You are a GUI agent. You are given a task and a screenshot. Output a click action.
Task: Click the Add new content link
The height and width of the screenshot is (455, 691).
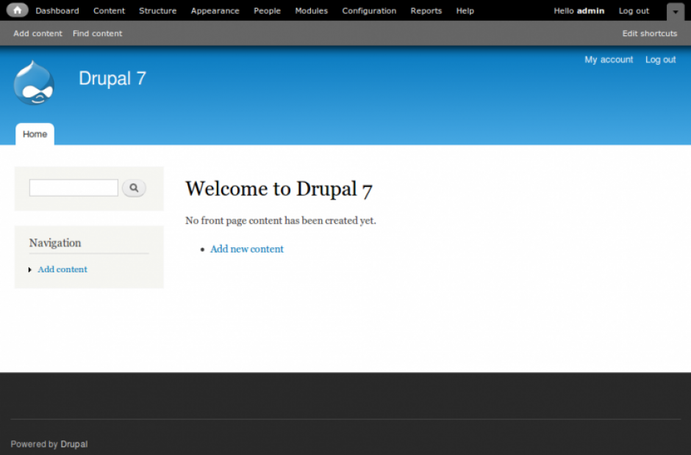pyautogui.click(x=246, y=249)
